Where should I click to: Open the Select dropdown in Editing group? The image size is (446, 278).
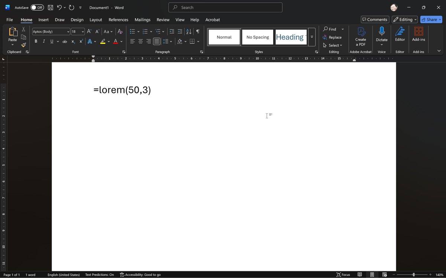(x=332, y=45)
